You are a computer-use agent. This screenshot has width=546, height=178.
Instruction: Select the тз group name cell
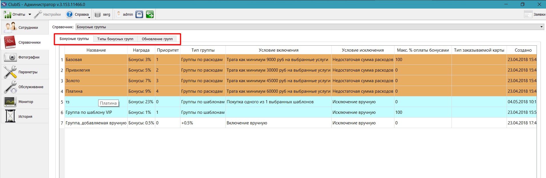[96, 102]
